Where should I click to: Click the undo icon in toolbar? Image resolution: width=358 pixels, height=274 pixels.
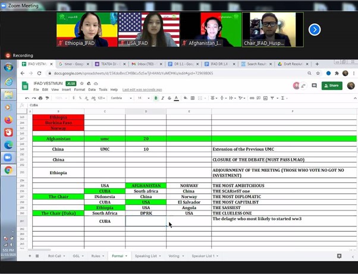pyautogui.click(x=27, y=98)
